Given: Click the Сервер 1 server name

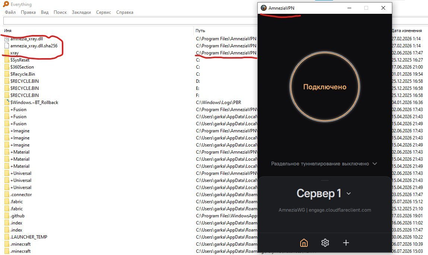Looking at the screenshot, I should (x=319, y=193).
